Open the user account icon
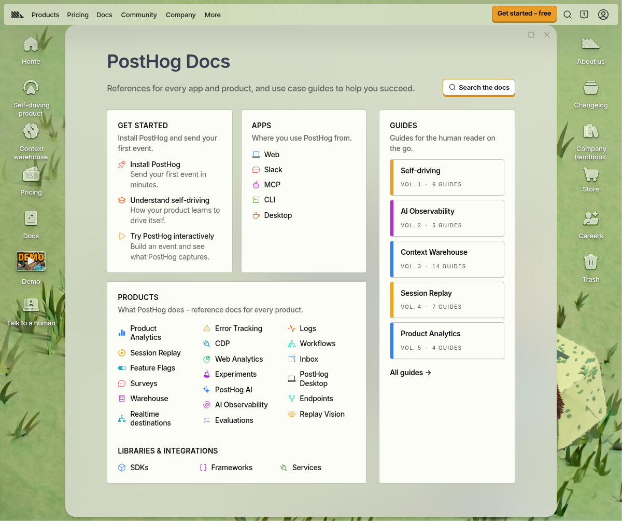The width and height of the screenshot is (622, 521). tap(603, 15)
